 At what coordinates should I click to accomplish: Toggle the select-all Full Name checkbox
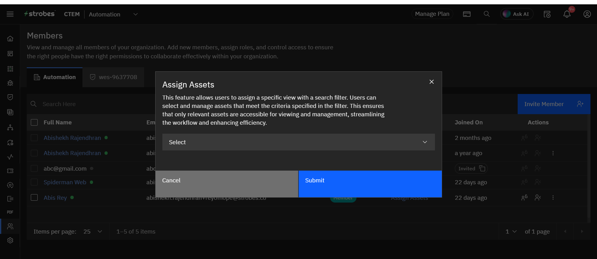point(34,123)
